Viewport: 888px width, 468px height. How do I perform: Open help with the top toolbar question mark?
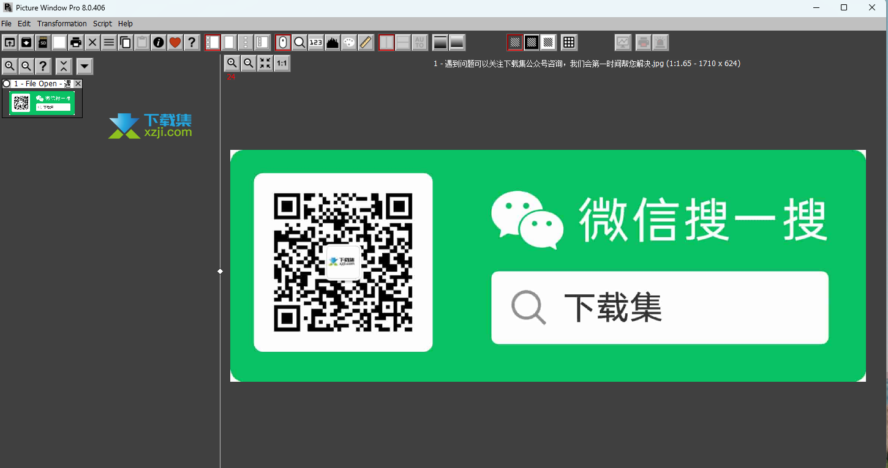192,42
